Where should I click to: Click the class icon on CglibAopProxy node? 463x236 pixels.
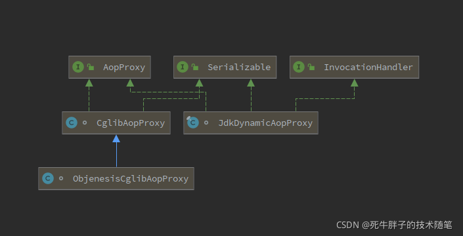pyautogui.click(x=72, y=123)
